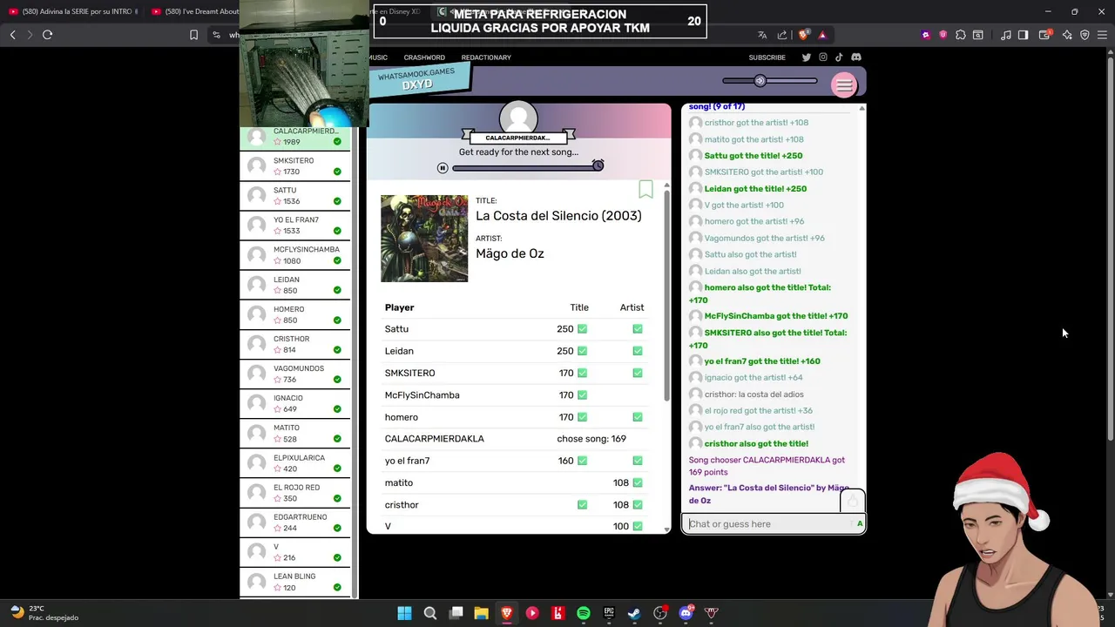This screenshot has width=1115, height=627.
Task: Click the Brave Shields lion icon
Action: [x=803, y=35]
